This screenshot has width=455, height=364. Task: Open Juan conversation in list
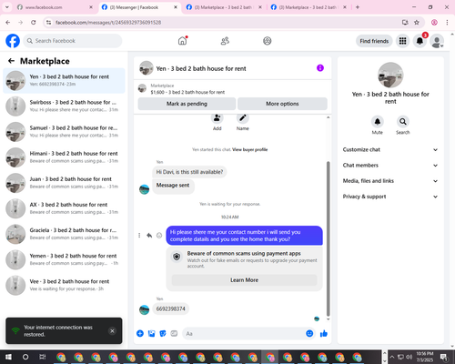coord(64,183)
